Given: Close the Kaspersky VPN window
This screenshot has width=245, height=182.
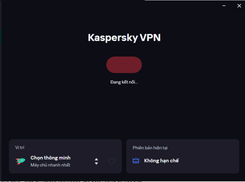Looking at the screenshot, I should 239,6.
